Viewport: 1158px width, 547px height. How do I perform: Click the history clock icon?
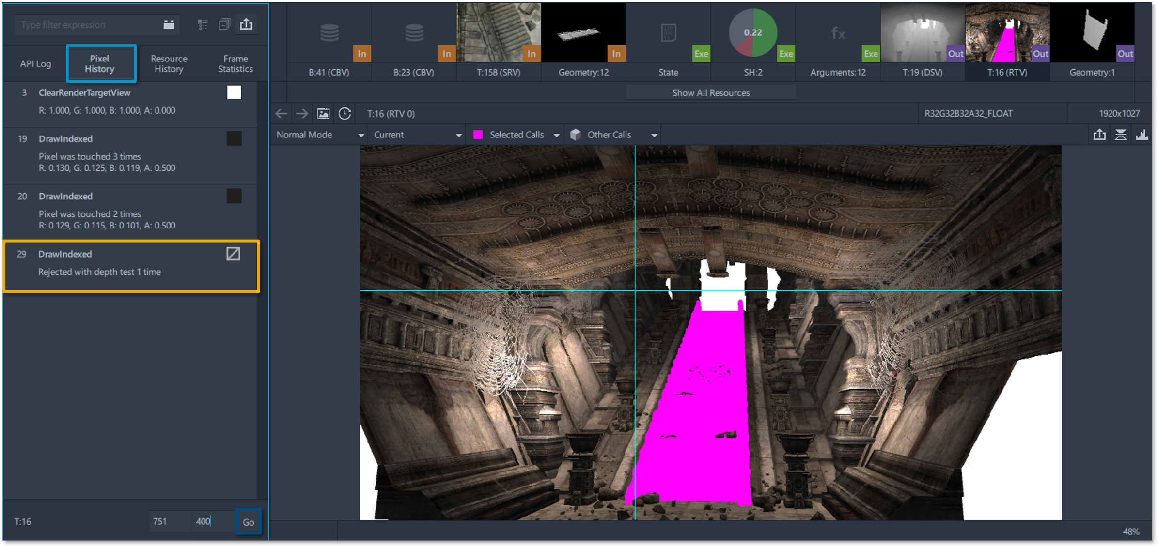coord(344,114)
